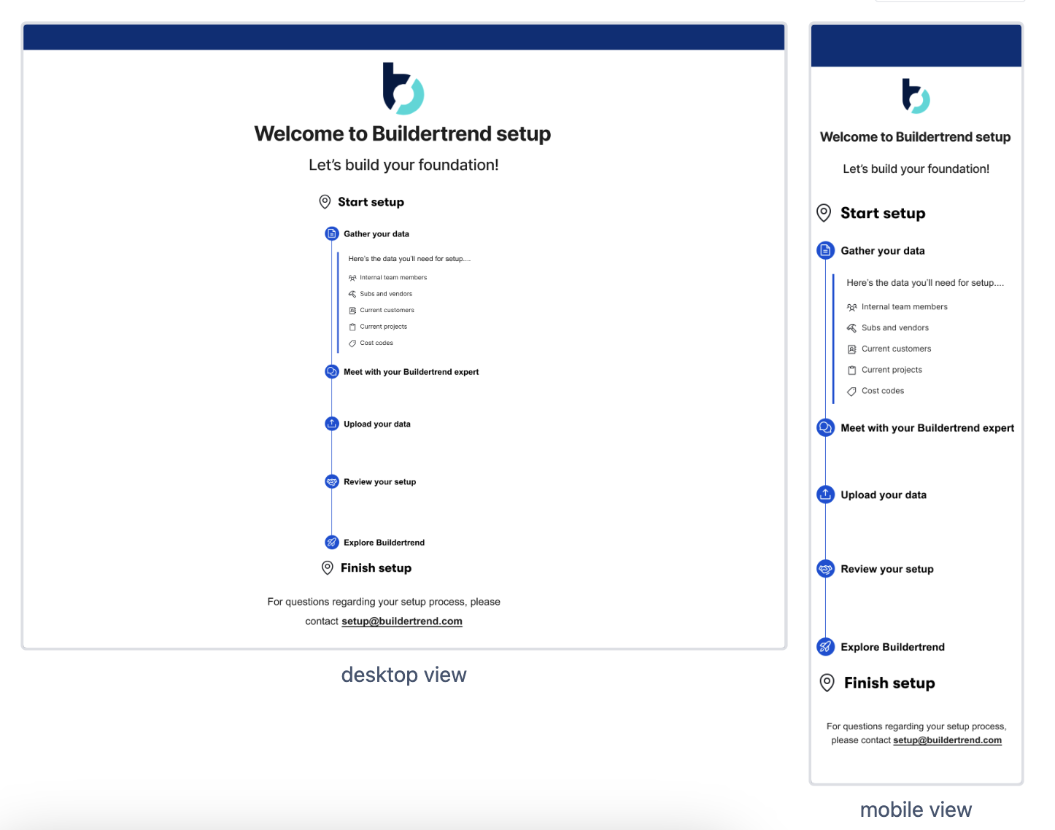Click 'Here's the data you'll need' text, mobile view
This screenshot has width=1055, height=830.
click(x=925, y=283)
